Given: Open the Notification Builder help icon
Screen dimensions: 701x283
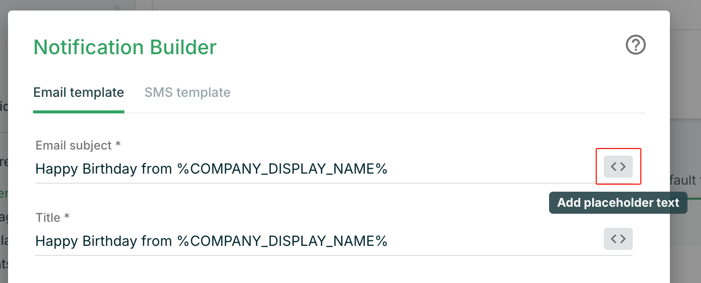Looking at the screenshot, I should (x=635, y=45).
